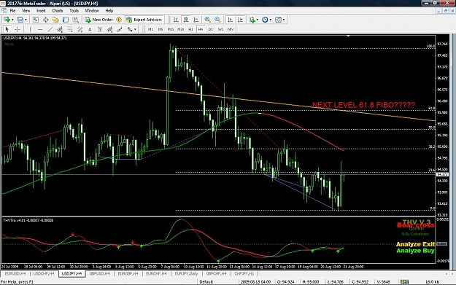Switch timeframe to MN
This screenshot has height=285, width=456.
point(231,29)
